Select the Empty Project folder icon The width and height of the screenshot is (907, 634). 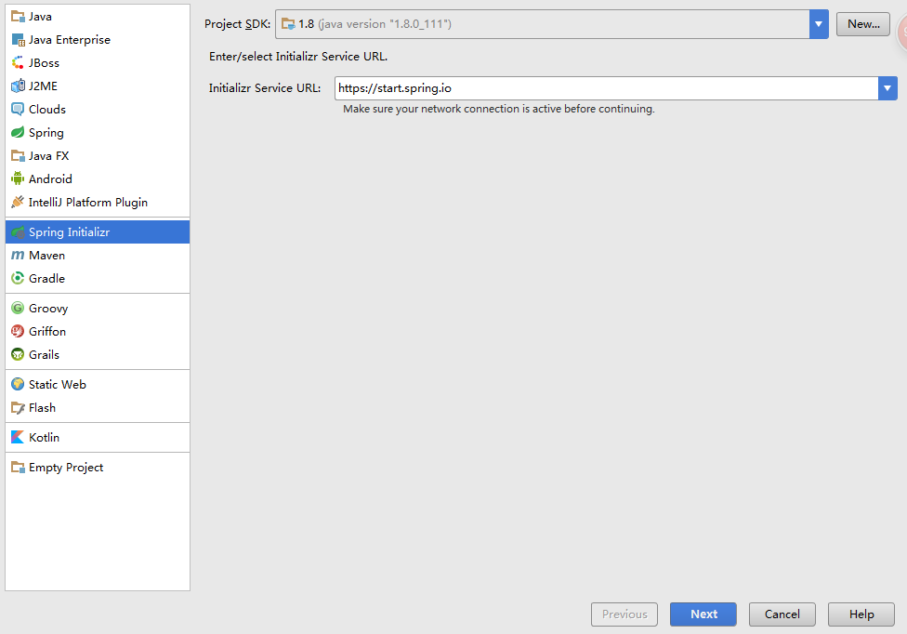(x=18, y=467)
